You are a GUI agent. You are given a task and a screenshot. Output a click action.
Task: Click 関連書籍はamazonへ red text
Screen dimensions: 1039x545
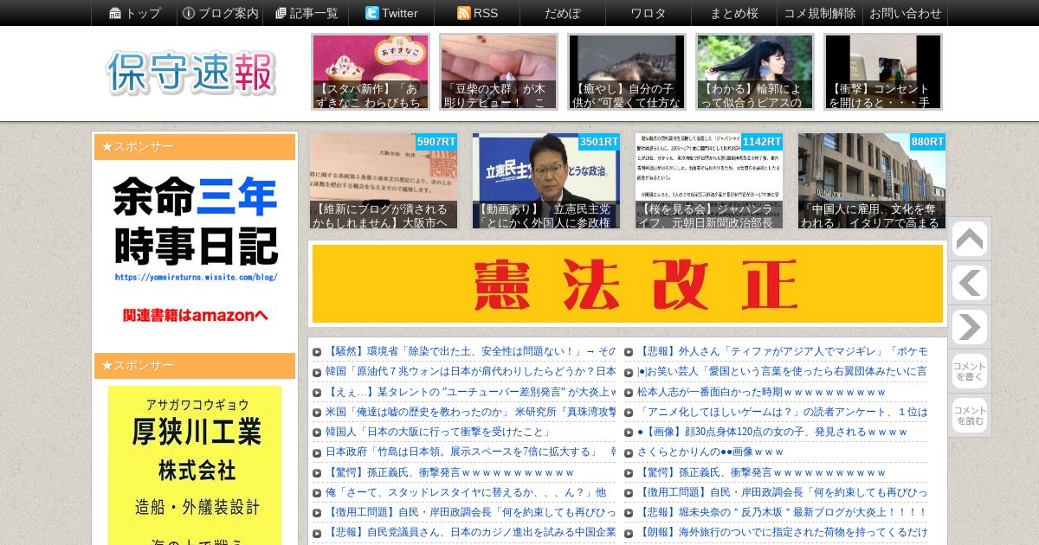pos(195,315)
